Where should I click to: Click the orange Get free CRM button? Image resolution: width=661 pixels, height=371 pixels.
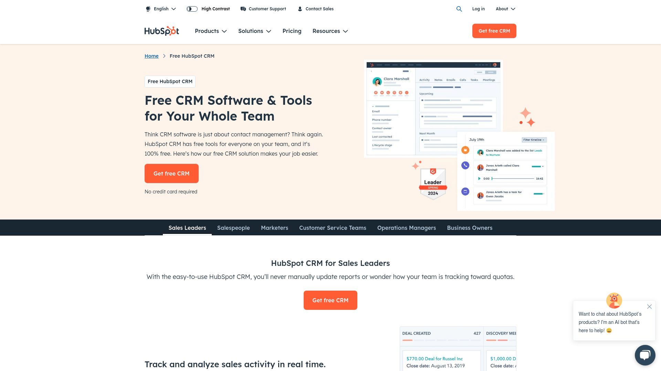point(171,173)
